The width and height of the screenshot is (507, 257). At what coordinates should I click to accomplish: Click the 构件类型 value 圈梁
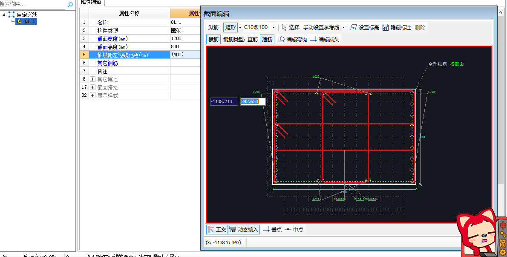point(185,30)
